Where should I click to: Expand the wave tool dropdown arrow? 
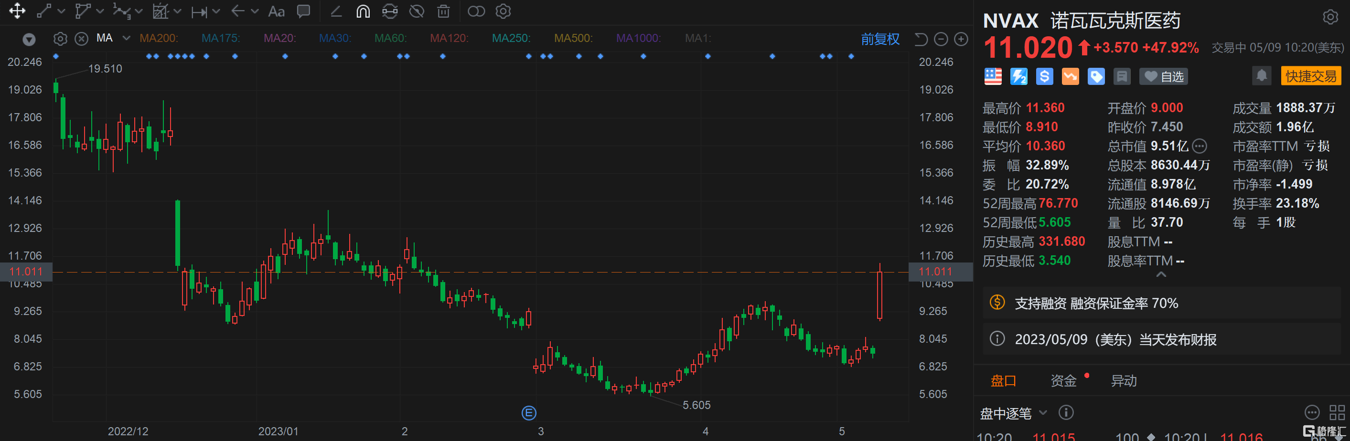[139, 11]
